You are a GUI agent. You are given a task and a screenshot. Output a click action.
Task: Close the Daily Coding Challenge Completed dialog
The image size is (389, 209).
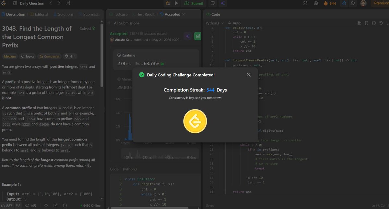[x=249, y=75]
